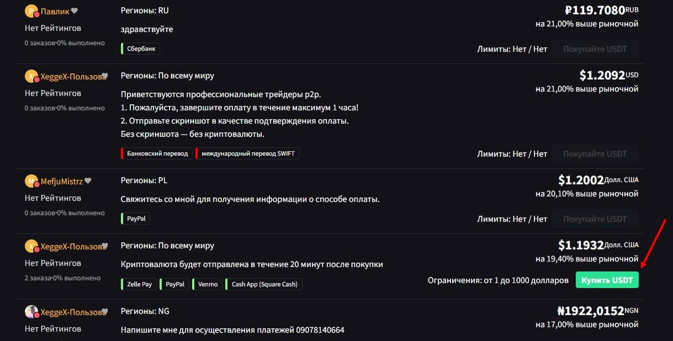The width and height of the screenshot is (673, 341).
Task: Select the Venmo payment method tag
Action: tap(209, 284)
